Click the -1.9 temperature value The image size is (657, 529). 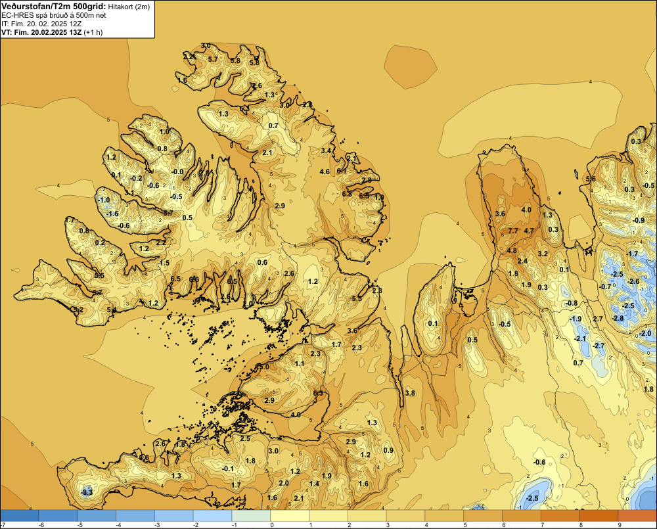576,319
